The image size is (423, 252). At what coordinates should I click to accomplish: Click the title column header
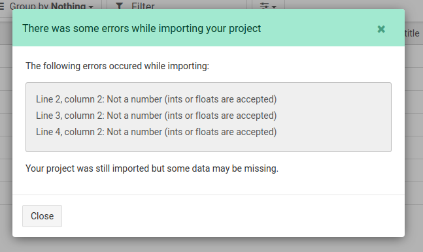(x=412, y=33)
